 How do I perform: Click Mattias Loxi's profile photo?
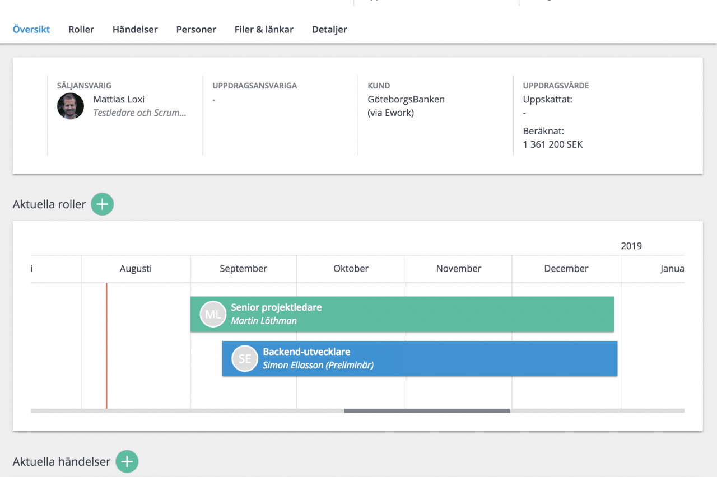click(71, 106)
